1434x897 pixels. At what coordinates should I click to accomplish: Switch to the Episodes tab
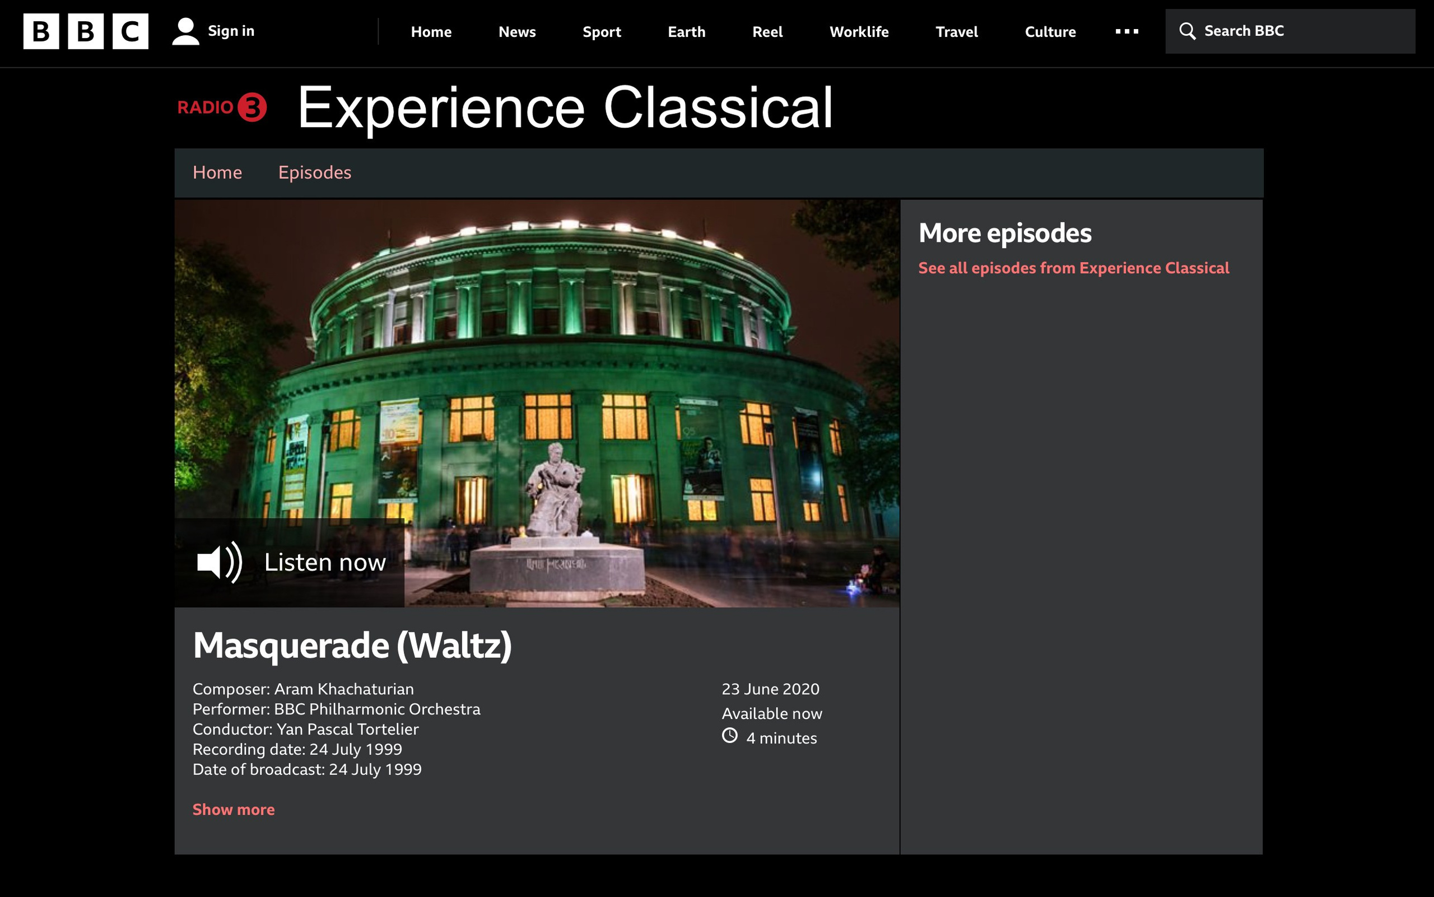point(315,172)
